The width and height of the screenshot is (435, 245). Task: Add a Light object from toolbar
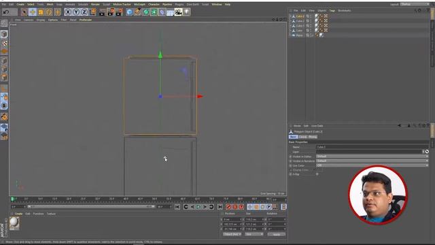point(187,12)
